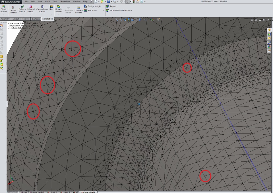Click the Select cursor tool
This screenshot has width=273, height=193.
point(127,1)
